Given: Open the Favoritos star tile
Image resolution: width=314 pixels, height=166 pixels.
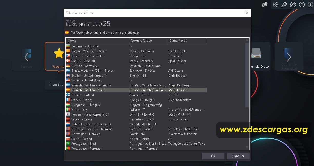Looking at the screenshot, I should pyautogui.click(x=54, y=56).
